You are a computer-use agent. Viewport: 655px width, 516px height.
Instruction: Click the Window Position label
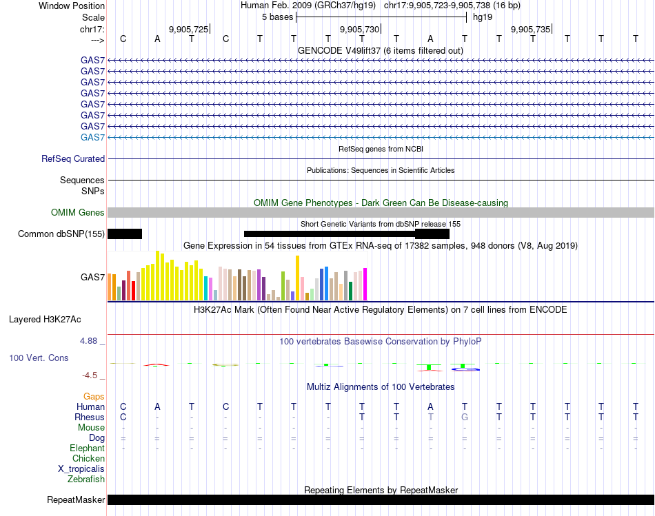point(72,6)
